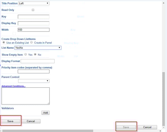The width and height of the screenshot is (167, 132).
Task: Set Show Empty Item to Yes
Action: click(x=26, y=55)
